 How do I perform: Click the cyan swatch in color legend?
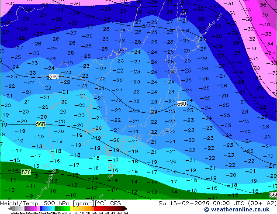(53, 208)
